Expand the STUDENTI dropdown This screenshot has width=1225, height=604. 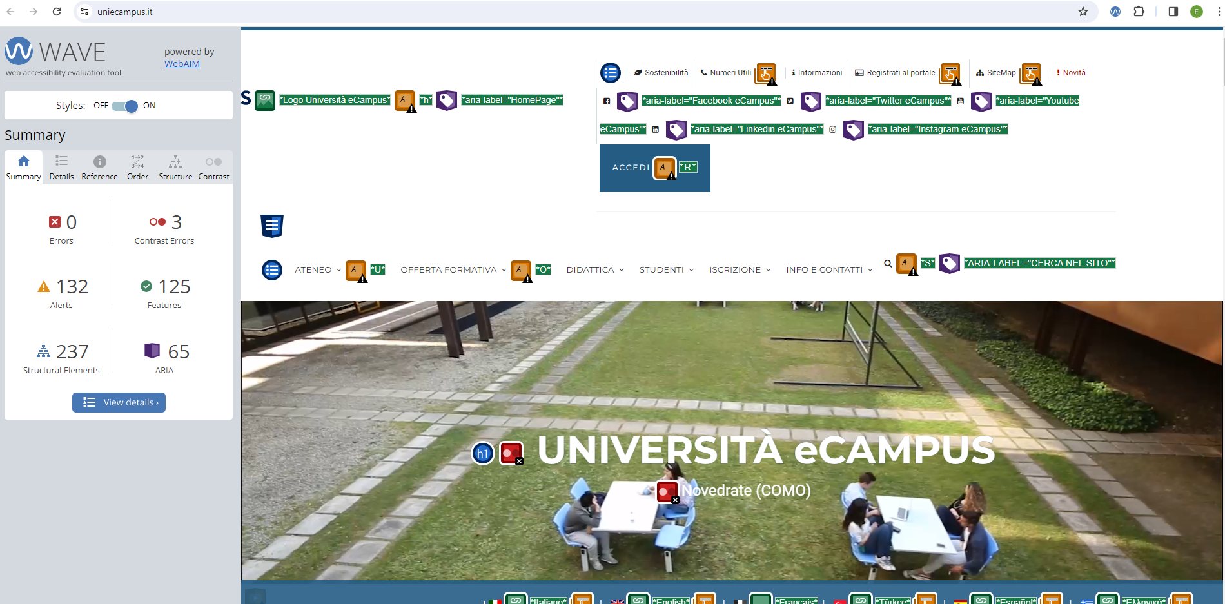(x=667, y=270)
